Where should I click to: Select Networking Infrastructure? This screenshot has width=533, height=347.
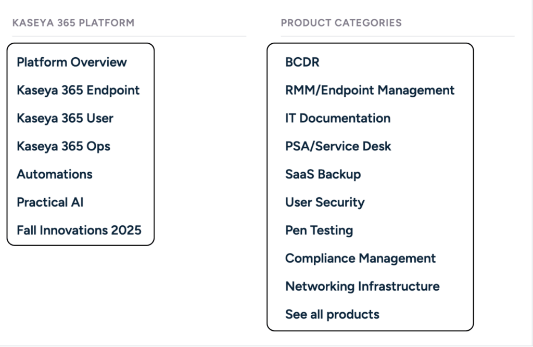click(362, 287)
